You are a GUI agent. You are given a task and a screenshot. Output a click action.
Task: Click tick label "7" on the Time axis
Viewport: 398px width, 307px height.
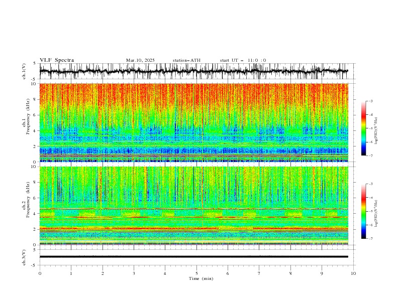pyautogui.click(x=259, y=273)
